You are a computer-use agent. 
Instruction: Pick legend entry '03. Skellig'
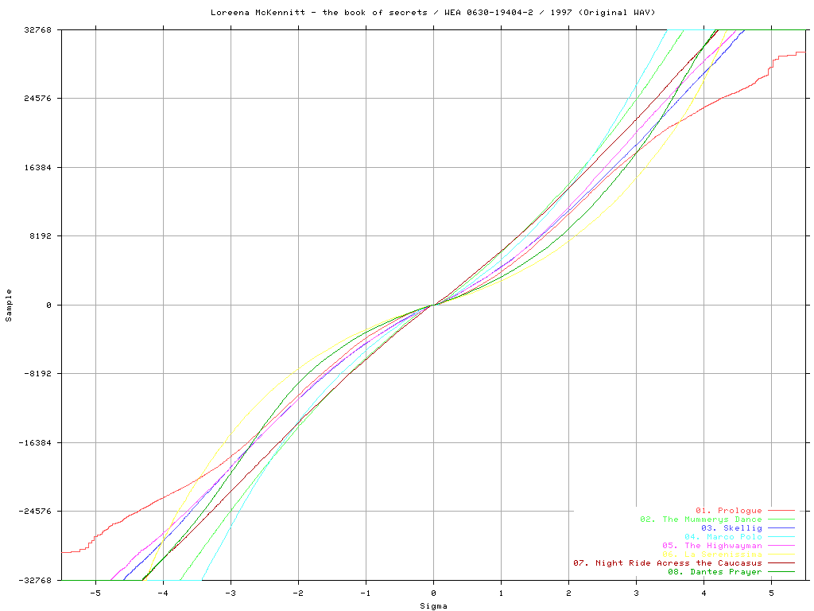(x=731, y=528)
